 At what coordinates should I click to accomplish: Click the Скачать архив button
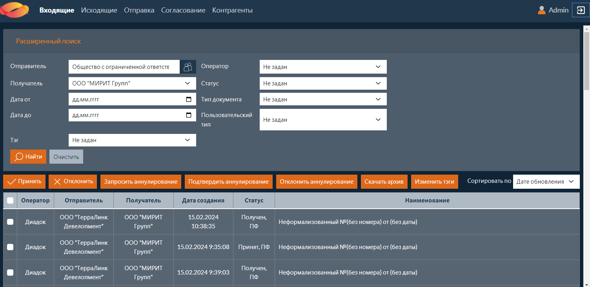click(384, 182)
